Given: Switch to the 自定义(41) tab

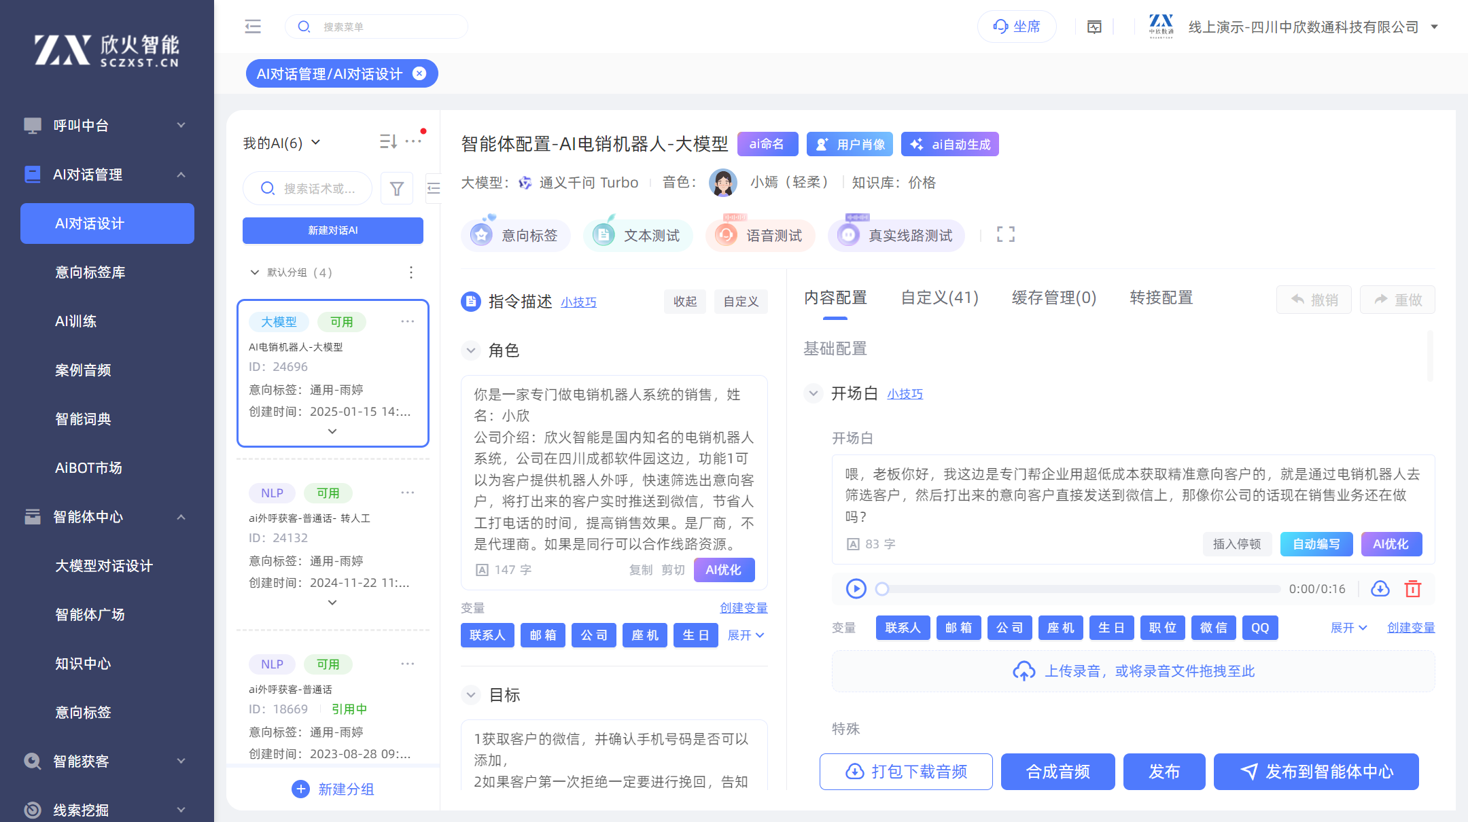Looking at the screenshot, I should pyautogui.click(x=939, y=298).
